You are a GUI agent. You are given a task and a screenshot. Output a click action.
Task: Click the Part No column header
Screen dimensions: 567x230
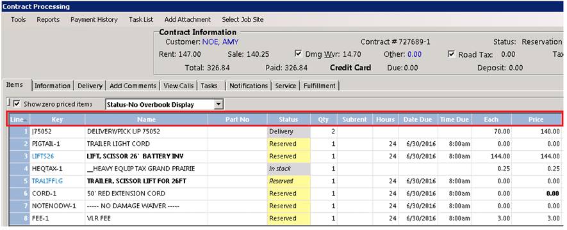point(237,119)
